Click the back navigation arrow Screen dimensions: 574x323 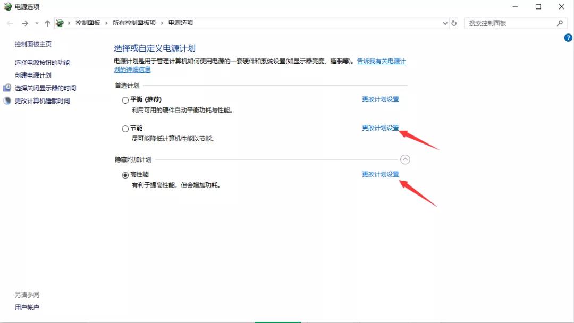(x=9, y=23)
